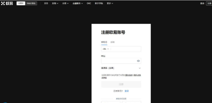Expand the 邀请码 (选填) section
The image size is (212, 103).
tap(121, 68)
